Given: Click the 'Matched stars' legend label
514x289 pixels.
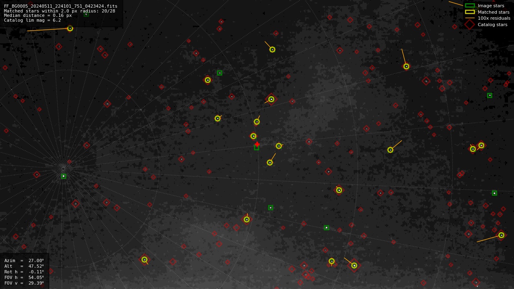Looking at the screenshot, I should click(494, 12).
